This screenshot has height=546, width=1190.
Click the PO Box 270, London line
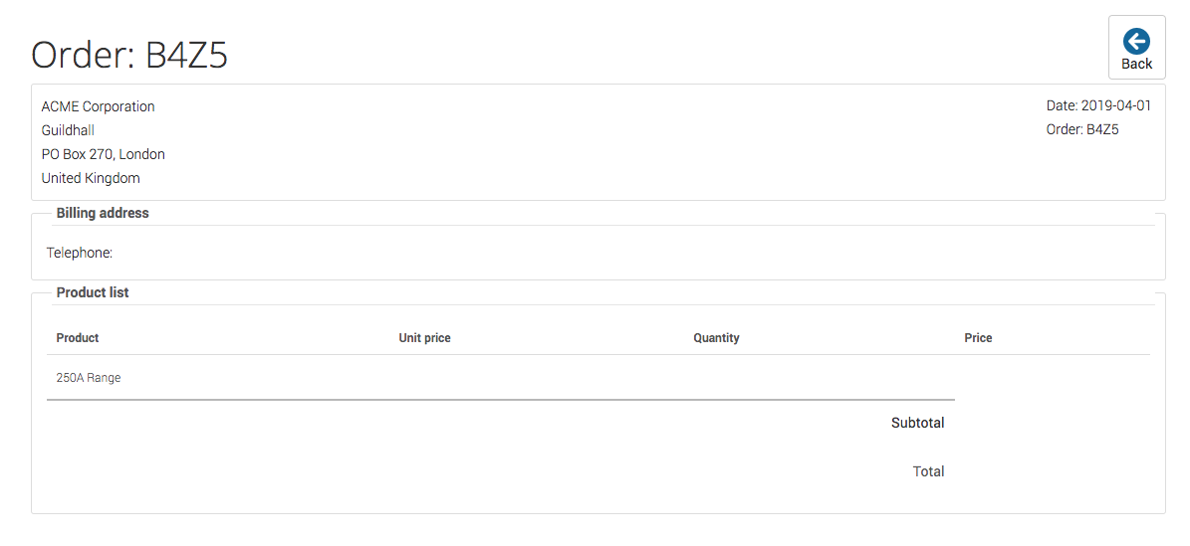tap(103, 154)
